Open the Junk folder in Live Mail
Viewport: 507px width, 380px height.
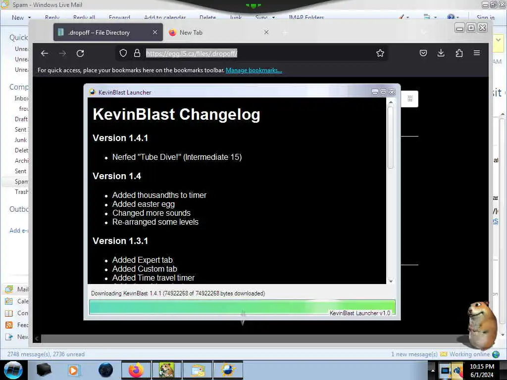[x=21, y=140]
